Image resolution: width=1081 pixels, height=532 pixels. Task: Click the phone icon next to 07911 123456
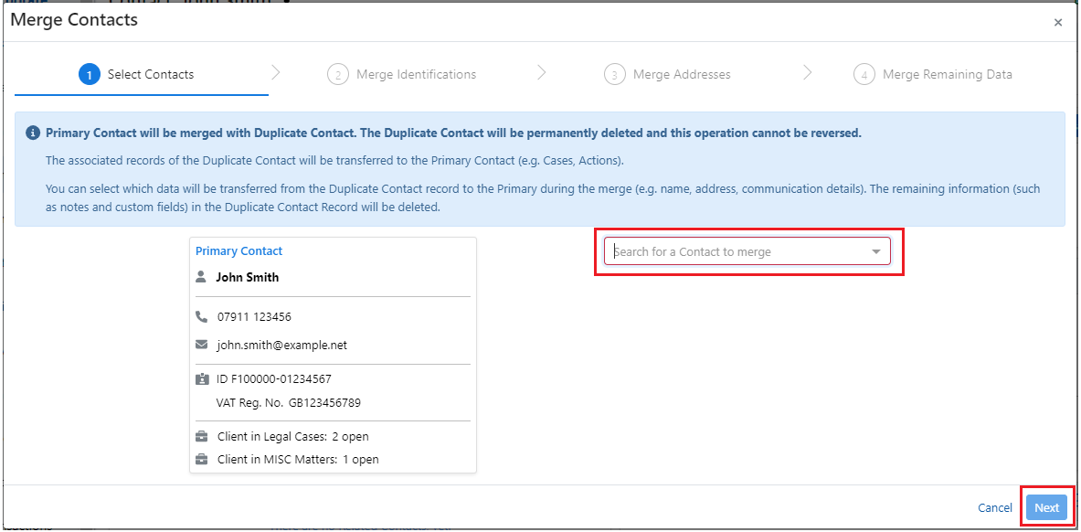(x=202, y=317)
